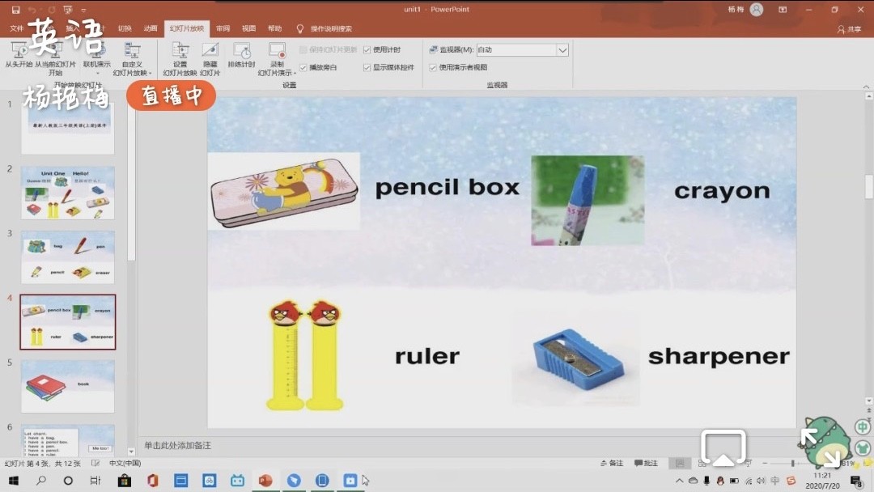This screenshot has width=874, height=492.
Task: Click the 自定义幻灯片放映 icon
Action: click(x=132, y=52)
